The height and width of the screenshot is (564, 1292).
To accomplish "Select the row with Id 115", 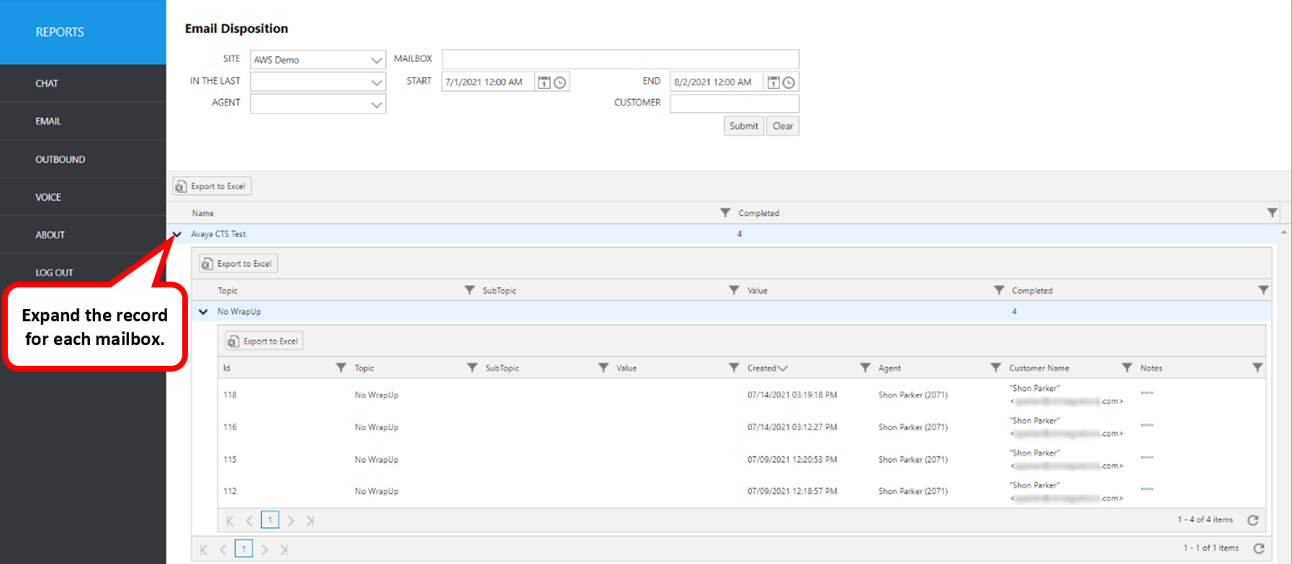I will point(742,460).
